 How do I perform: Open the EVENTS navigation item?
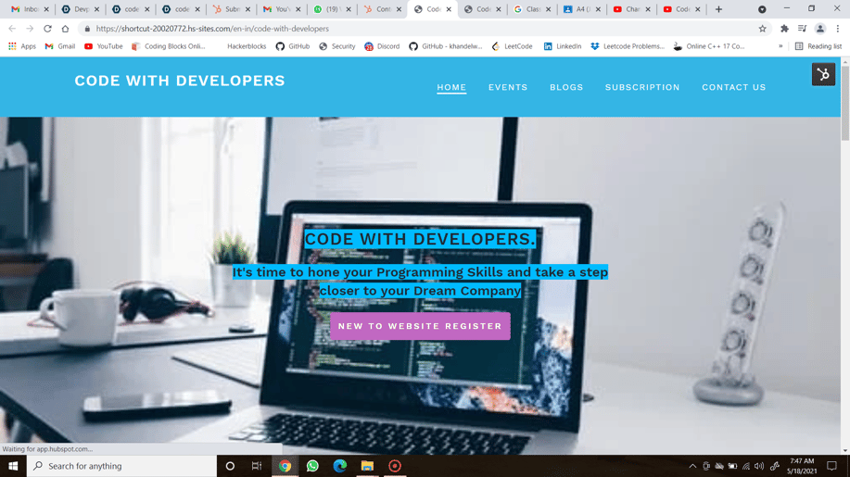coord(508,87)
